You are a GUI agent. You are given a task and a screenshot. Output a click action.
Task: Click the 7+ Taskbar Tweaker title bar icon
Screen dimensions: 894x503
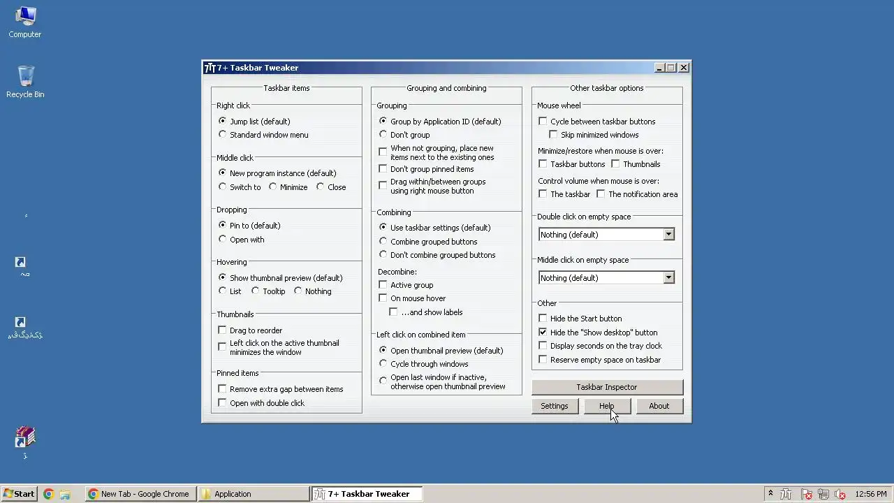[x=210, y=68]
